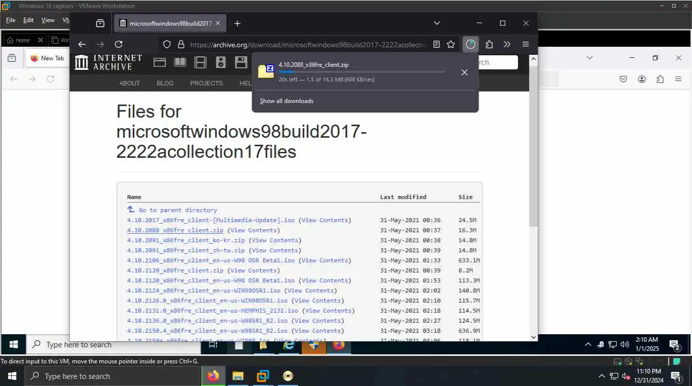Open Extensions in the background Firefox window
Screen dimensions: 692x386
(x=660, y=79)
